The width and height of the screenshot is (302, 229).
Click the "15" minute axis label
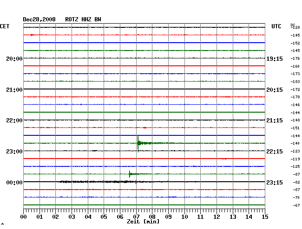coord(265,217)
